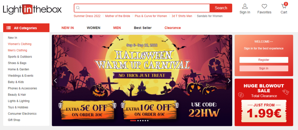Click the magnifier icon in search box
Image resolution: width=298 pixels, height=130 pixels.
point(78,8)
